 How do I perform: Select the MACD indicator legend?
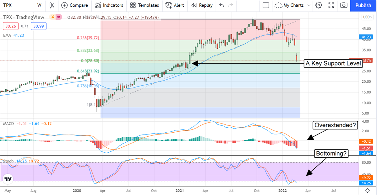[27, 124]
